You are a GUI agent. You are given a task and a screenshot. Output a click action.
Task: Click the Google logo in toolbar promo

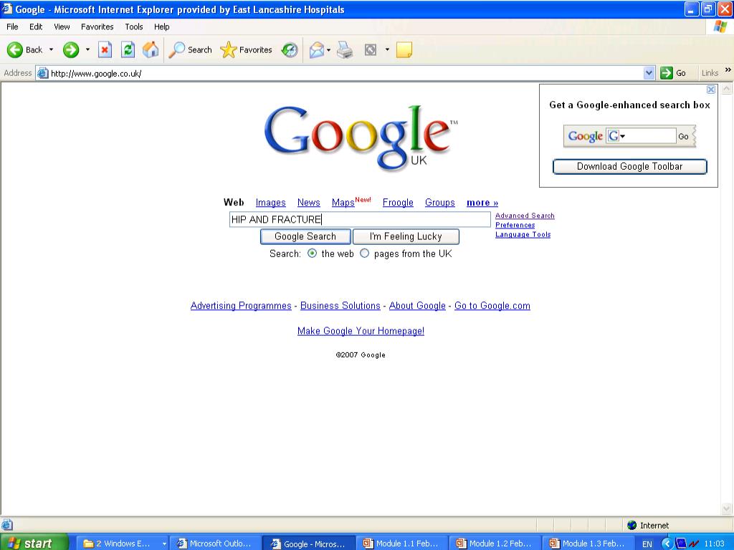pyautogui.click(x=585, y=136)
